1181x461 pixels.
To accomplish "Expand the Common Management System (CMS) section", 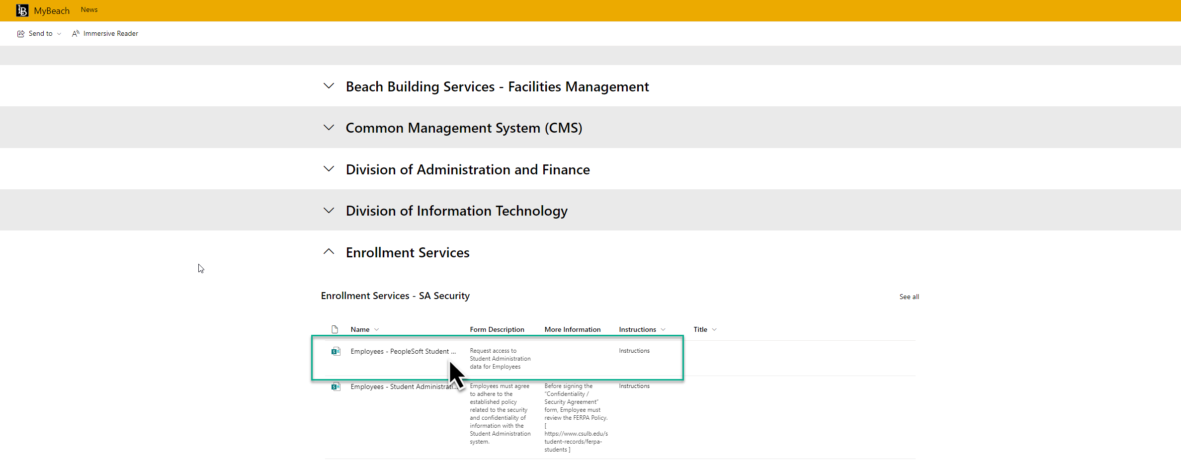I will coord(329,127).
